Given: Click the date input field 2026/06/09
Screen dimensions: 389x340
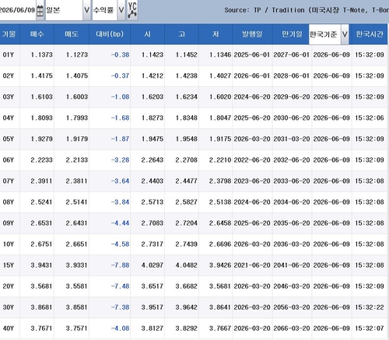Looking at the screenshot, I should [17, 10].
